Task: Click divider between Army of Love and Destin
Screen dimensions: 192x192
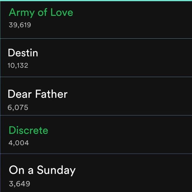Action: [96, 39]
